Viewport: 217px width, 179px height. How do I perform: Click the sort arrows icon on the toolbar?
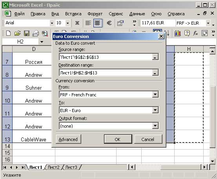click(x=167, y=33)
